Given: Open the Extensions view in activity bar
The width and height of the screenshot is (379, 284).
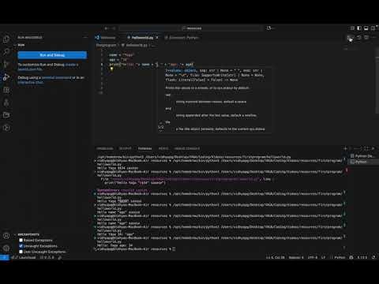Looking at the screenshot, I should click(x=6, y=90).
